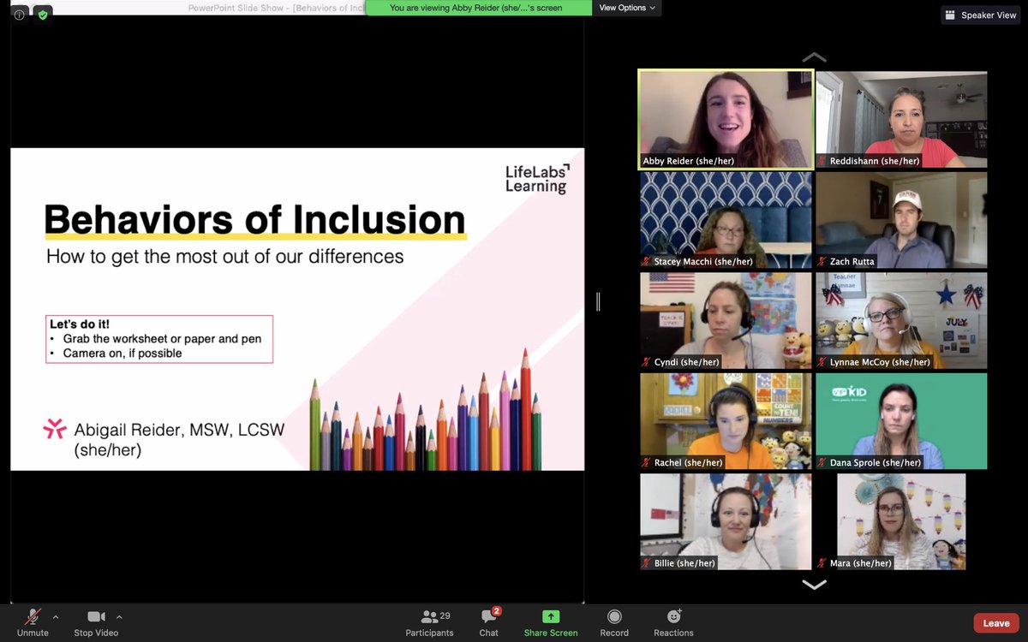Click the muted mic icon beside Dana Sprole
This screenshot has width=1028, height=642.
822,462
